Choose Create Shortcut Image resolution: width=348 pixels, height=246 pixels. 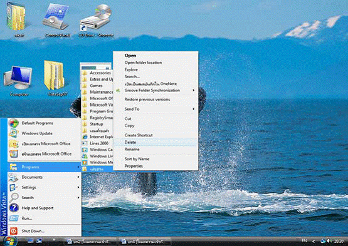point(139,135)
